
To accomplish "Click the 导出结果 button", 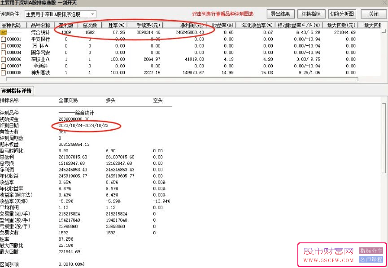I will tap(280, 14).
